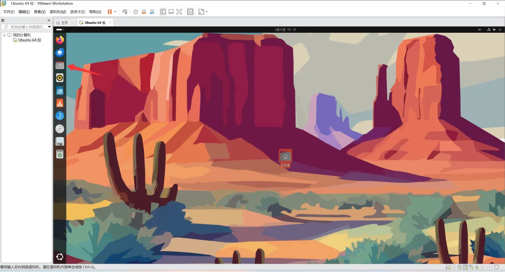
Task: Open the home folder desktop icon
Action: tap(285, 158)
